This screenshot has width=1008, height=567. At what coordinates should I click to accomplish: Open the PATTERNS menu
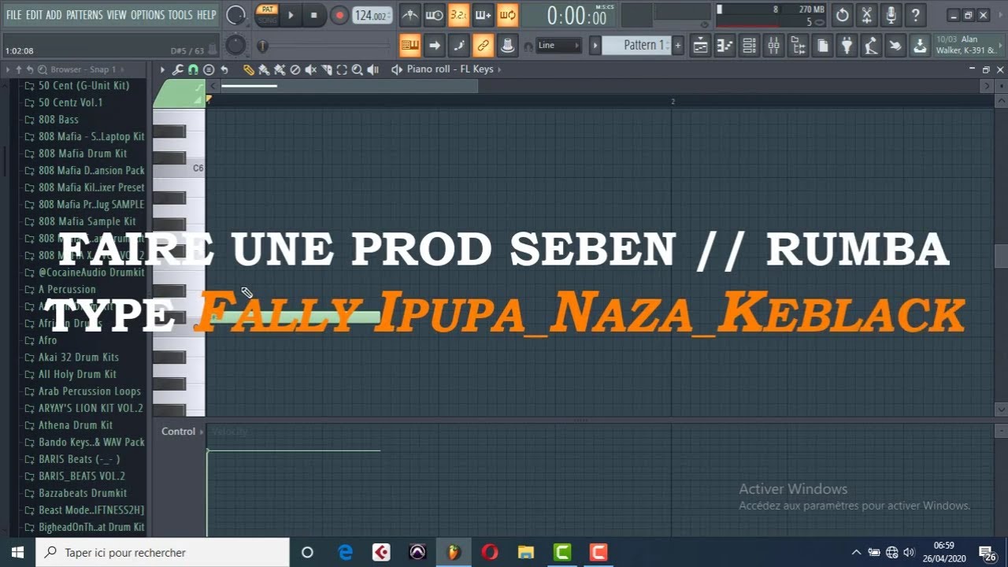pyautogui.click(x=84, y=15)
